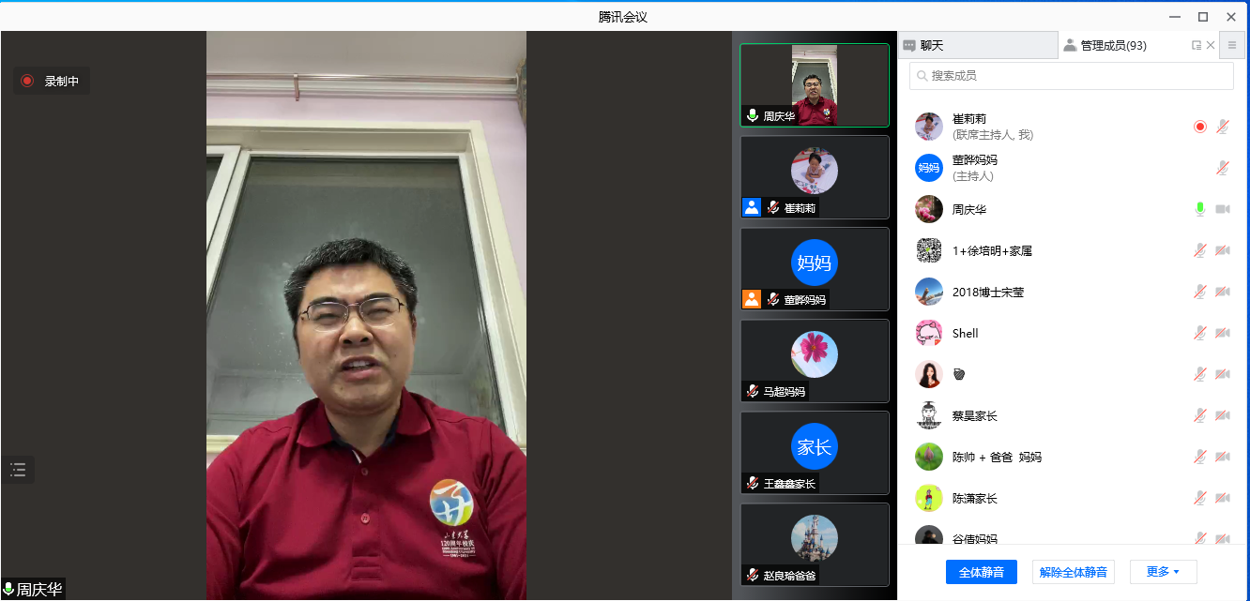Close the 管理成员 members panel
This screenshot has width=1250, height=601.
click(1211, 45)
